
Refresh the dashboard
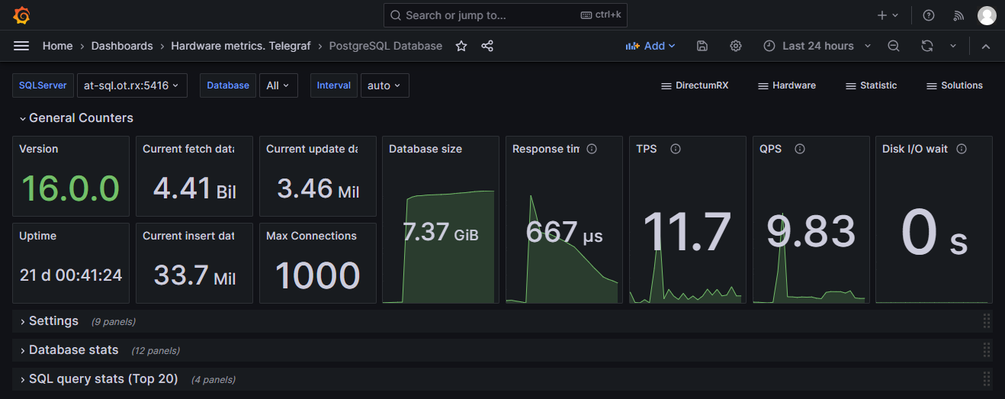point(927,46)
